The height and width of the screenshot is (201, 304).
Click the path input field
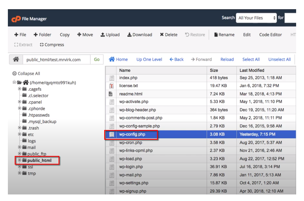(x=56, y=59)
